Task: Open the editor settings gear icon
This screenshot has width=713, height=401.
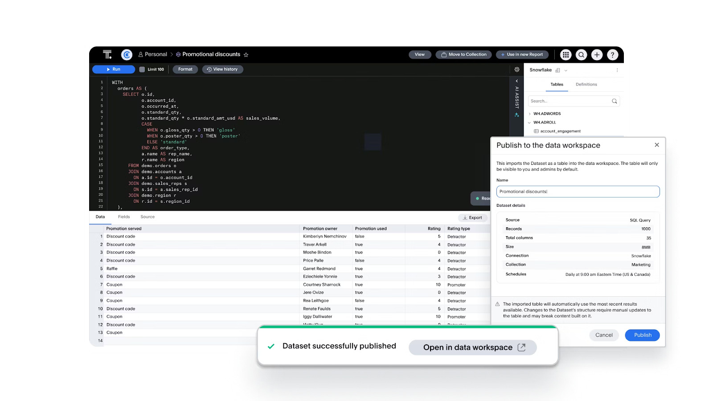Action: point(517,70)
